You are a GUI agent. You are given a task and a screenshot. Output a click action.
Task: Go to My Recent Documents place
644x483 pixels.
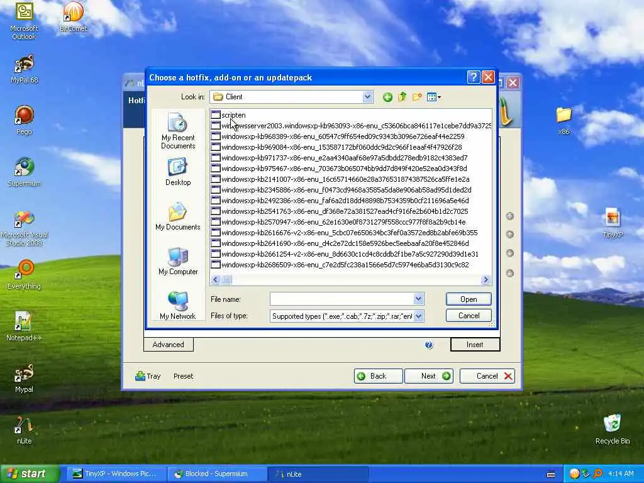pyautogui.click(x=178, y=131)
